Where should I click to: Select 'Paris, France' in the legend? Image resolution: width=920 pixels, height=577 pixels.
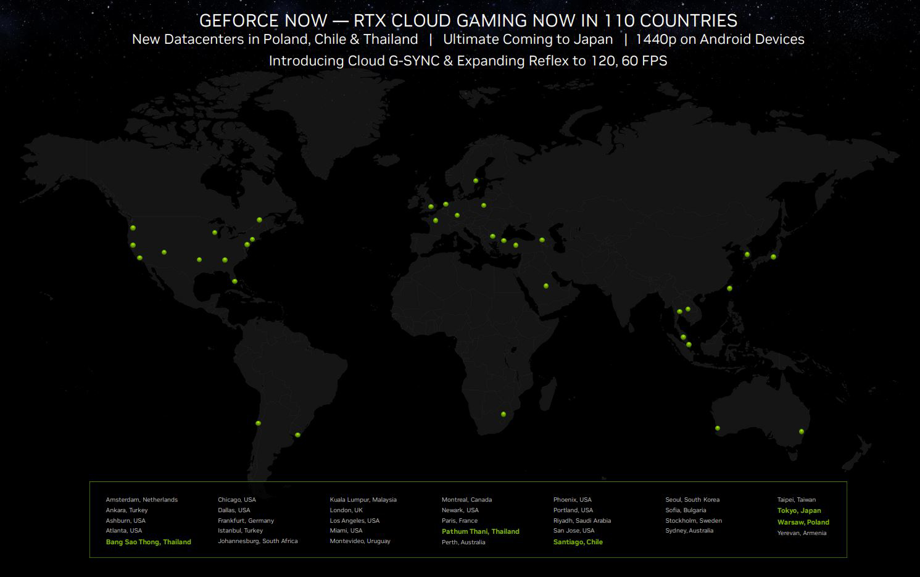pos(460,521)
